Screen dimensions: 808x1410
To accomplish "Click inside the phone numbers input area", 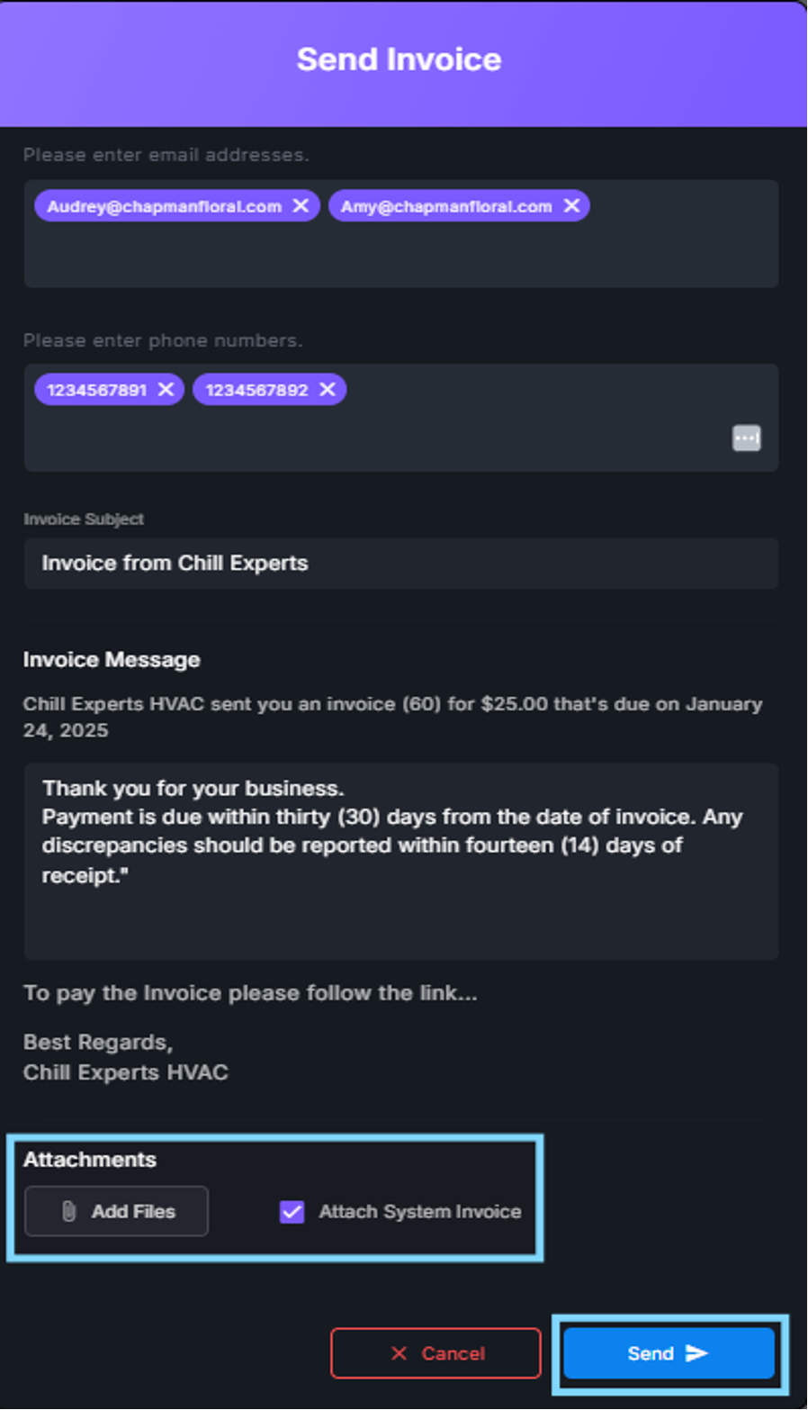I will point(400,441).
